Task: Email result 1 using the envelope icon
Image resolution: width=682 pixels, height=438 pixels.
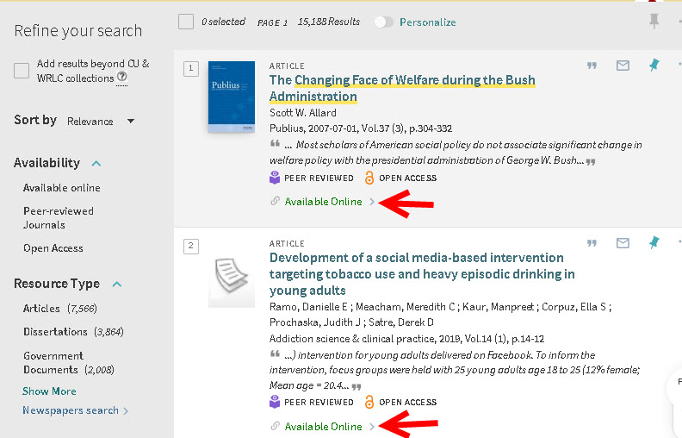Action: (623, 66)
